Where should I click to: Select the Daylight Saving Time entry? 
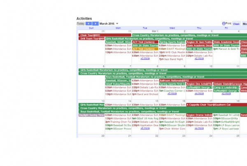coord(91,115)
